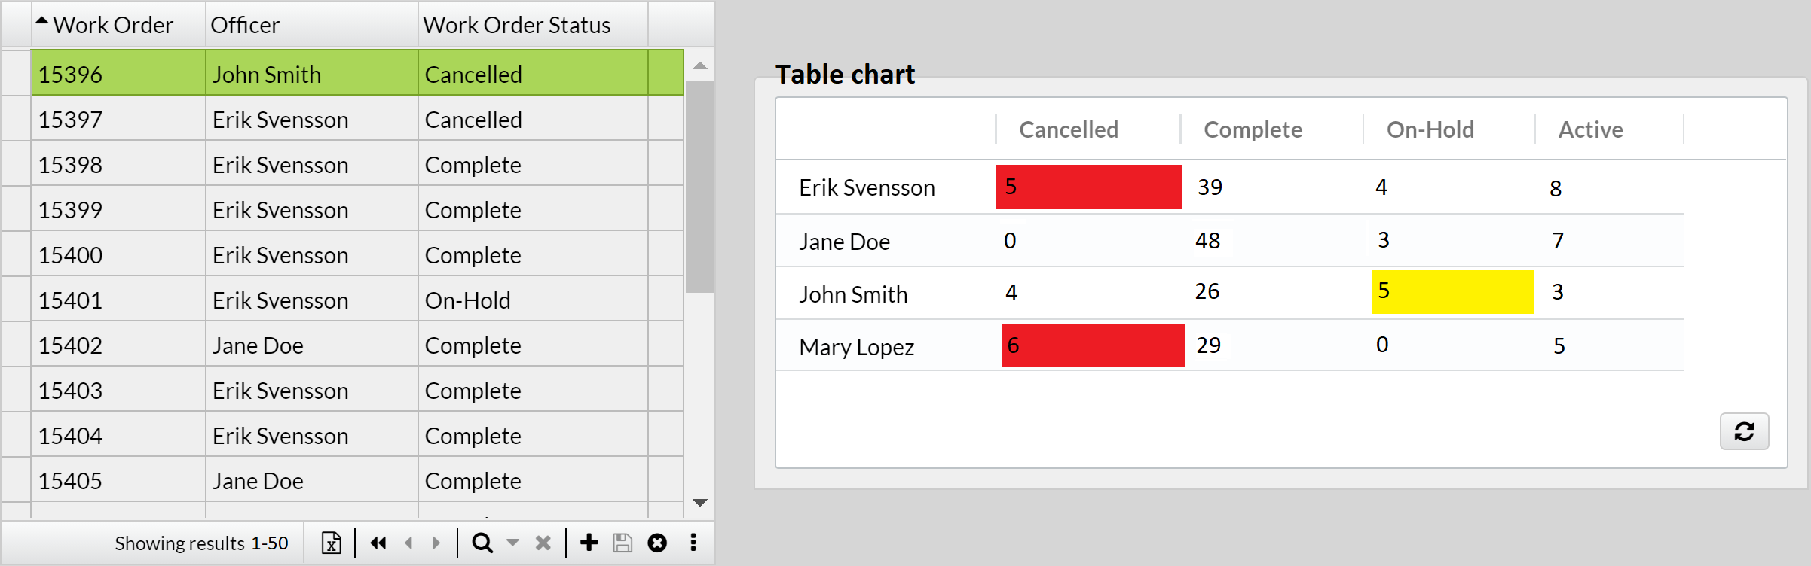Save pending table changes
This screenshot has width=1811, height=566.
pyautogui.click(x=622, y=542)
